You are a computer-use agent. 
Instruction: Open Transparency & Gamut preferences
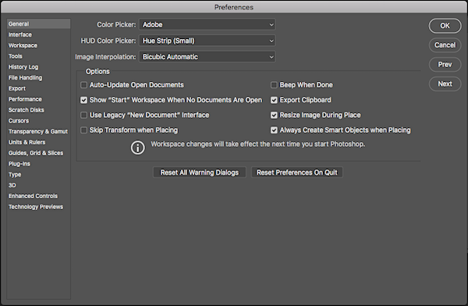click(38, 131)
